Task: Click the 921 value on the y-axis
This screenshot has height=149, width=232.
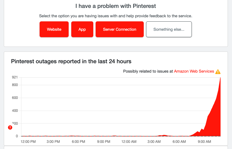Action: pos(15,77)
